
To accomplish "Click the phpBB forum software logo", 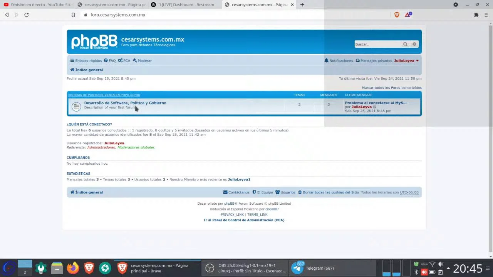I will coord(94,42).
